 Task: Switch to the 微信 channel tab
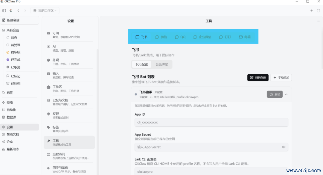161,37
